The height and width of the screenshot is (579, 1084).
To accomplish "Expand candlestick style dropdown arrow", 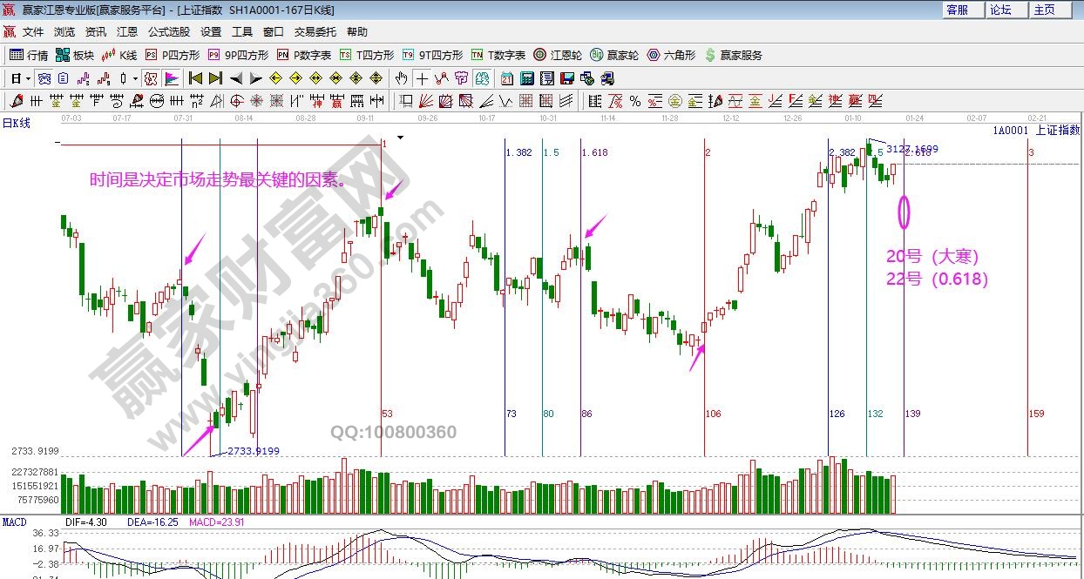I will [135, 78].
